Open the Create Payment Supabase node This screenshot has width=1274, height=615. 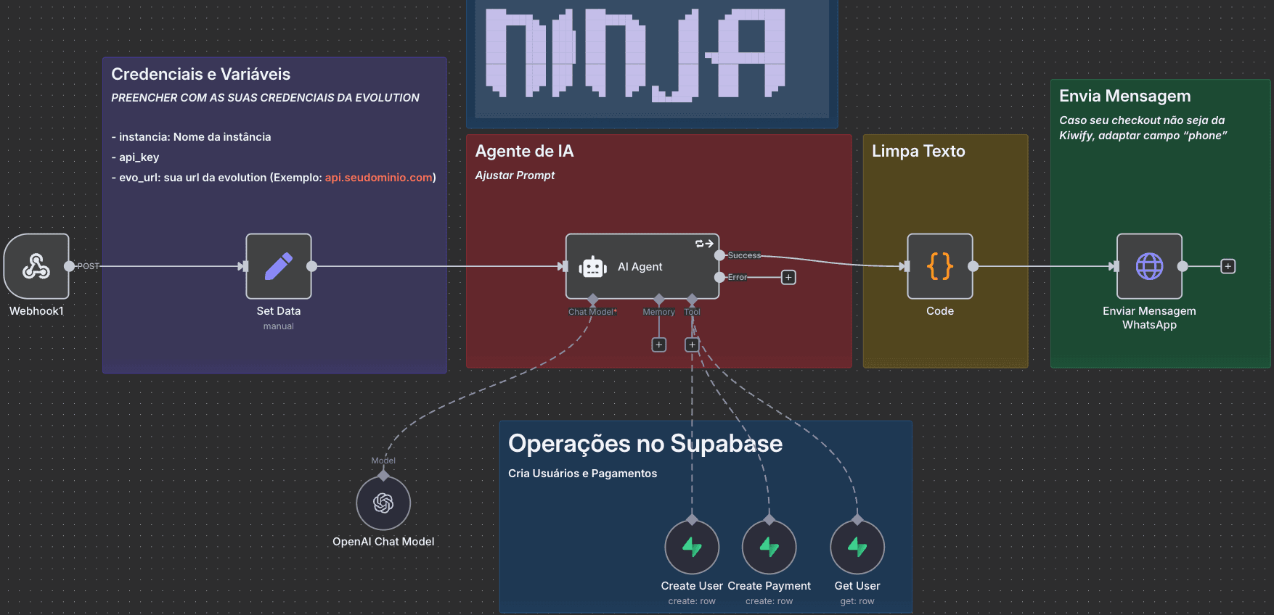769,547
